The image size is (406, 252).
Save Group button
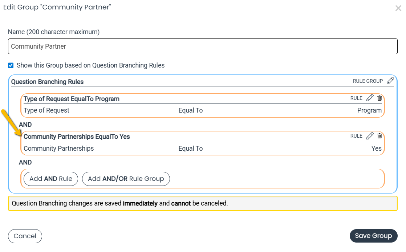[373, 236]
